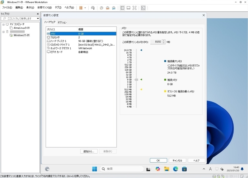Open Microsoft Edge in guest taskbar
248x178 pixels.
click(x=175, y=169)
